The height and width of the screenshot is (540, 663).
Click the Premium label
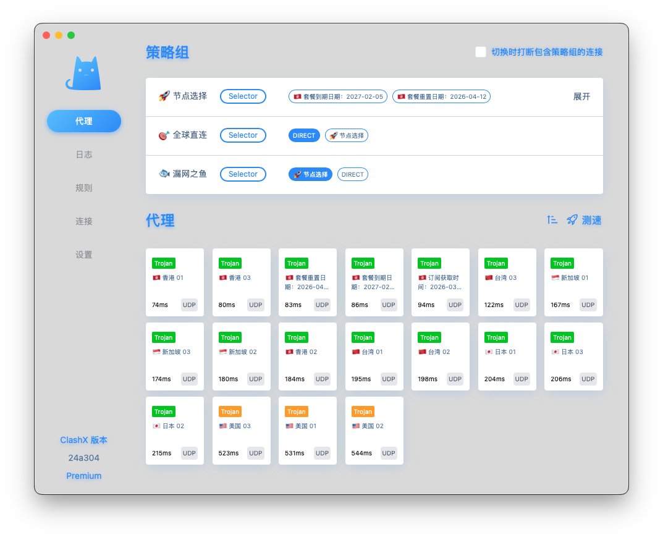83,476
